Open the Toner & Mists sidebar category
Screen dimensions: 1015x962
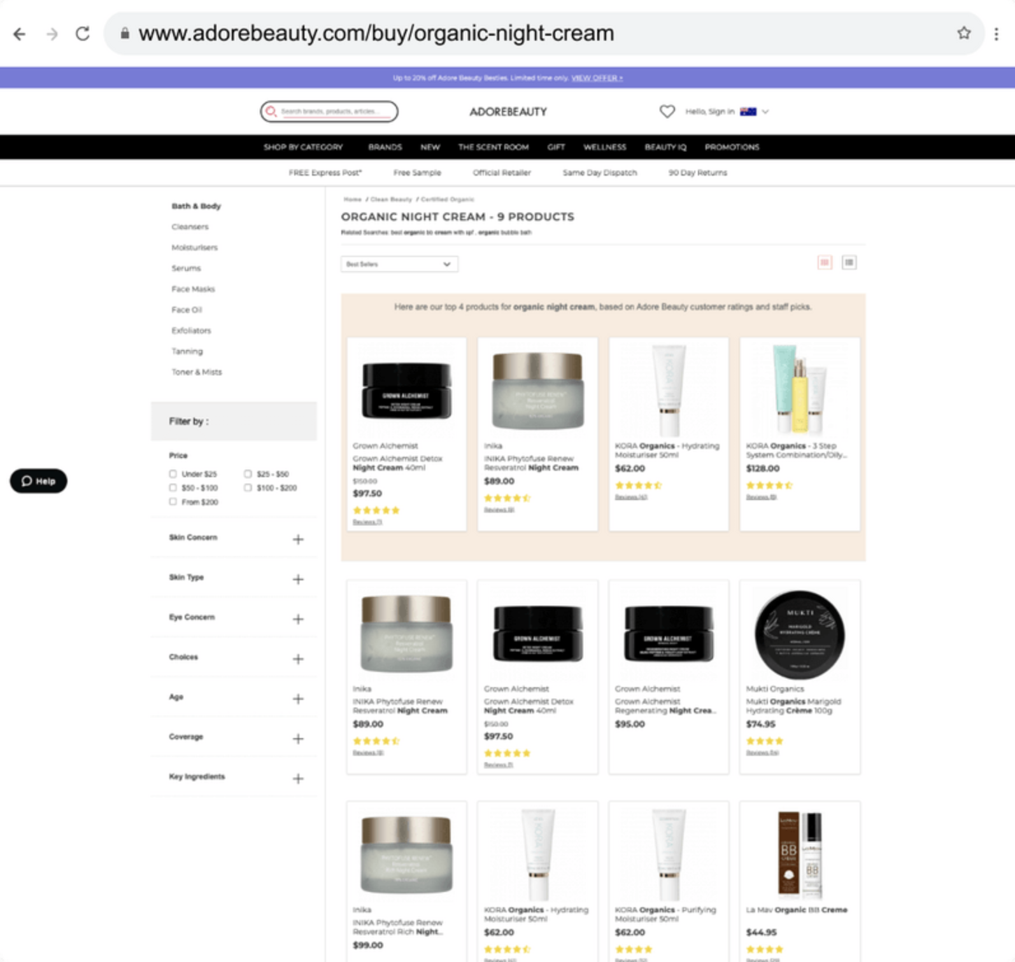tap(197, 372)
